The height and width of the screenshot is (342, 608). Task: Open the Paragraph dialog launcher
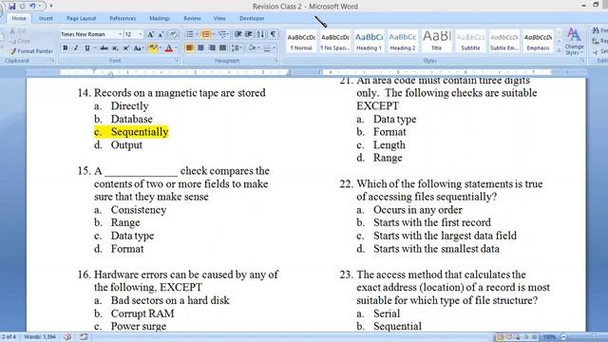[x=276, y=61]
